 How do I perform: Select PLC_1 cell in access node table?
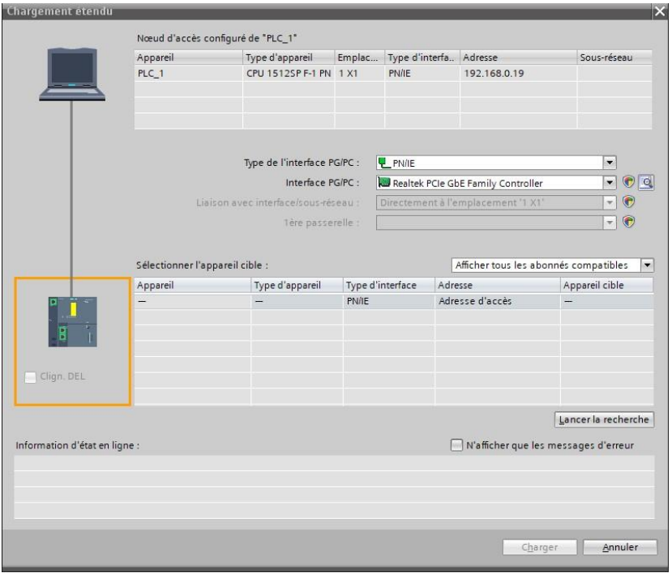189,73
